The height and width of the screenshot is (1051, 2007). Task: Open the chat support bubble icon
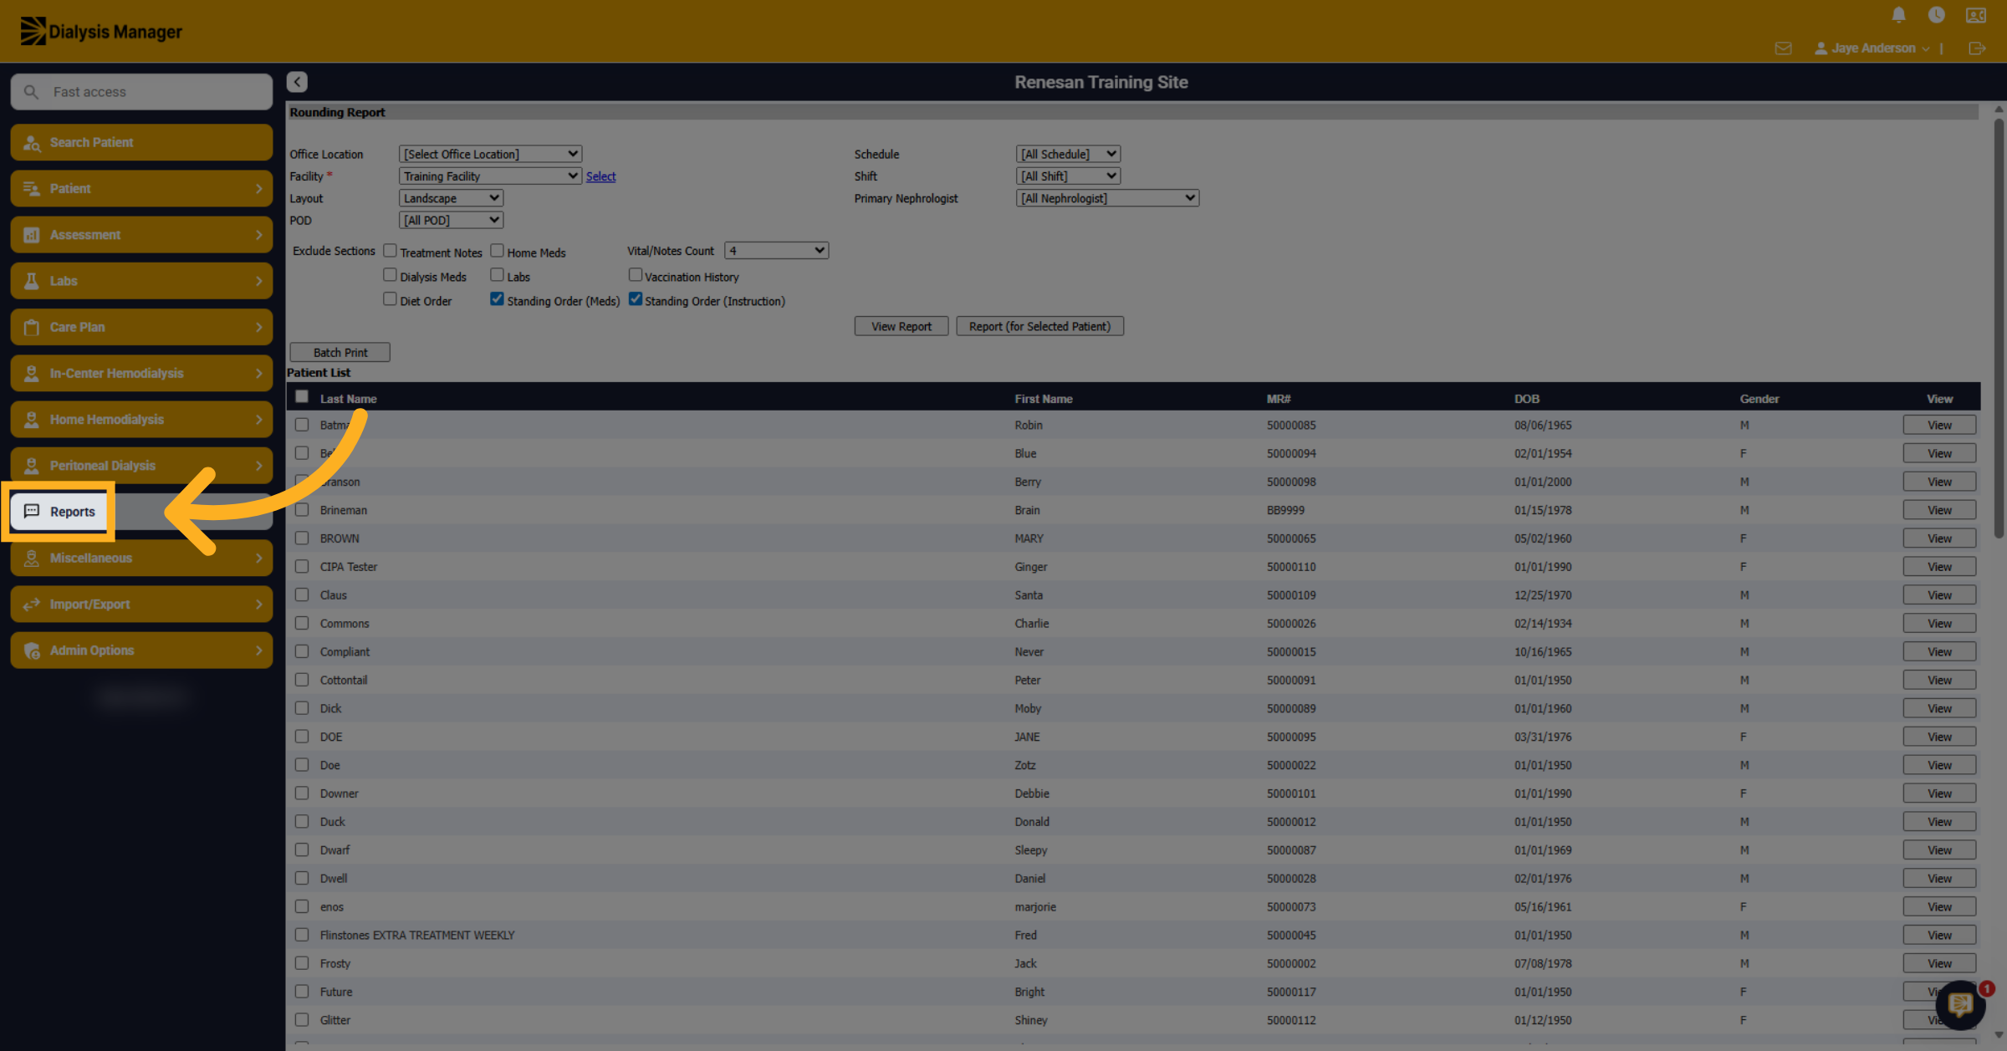pos(1960,1004)
